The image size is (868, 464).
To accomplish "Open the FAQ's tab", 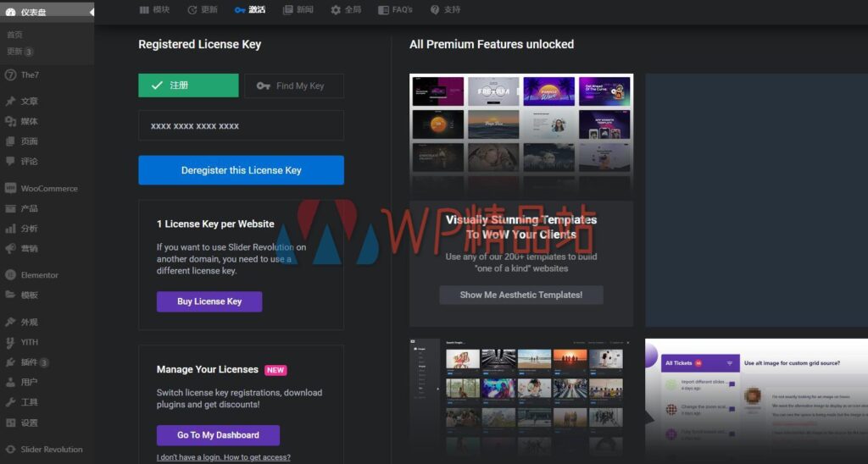I will [x=395, y=9].
